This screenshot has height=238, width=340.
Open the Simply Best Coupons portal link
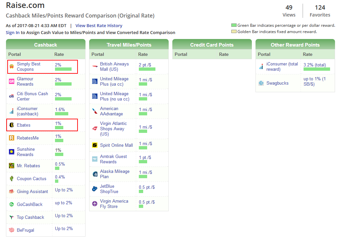tap(28, 67)
